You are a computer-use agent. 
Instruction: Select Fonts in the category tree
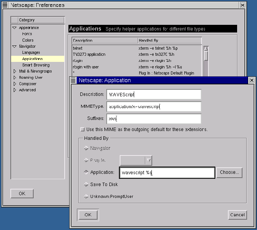(x=27, y=34)
